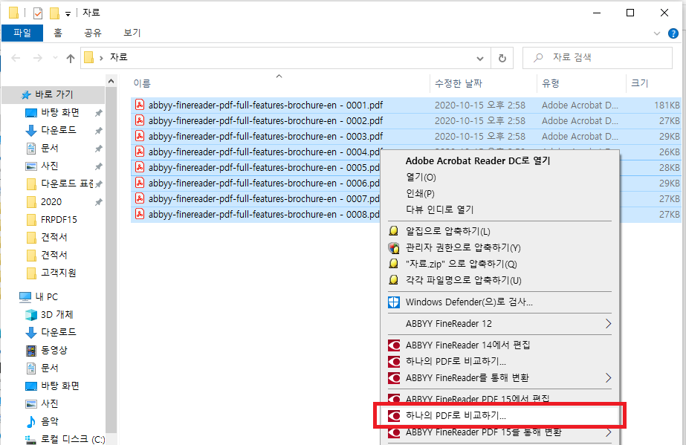Open the 고객지원 folder in sidebar
The height and width of the screenshot is (445, 686).
pos(58,273)
